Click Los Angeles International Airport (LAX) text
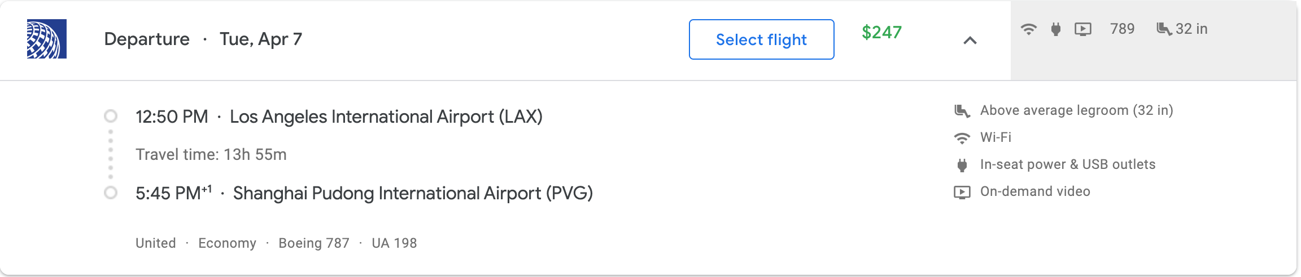Viewport: 1301px width, 277px height. click(386, 117)
